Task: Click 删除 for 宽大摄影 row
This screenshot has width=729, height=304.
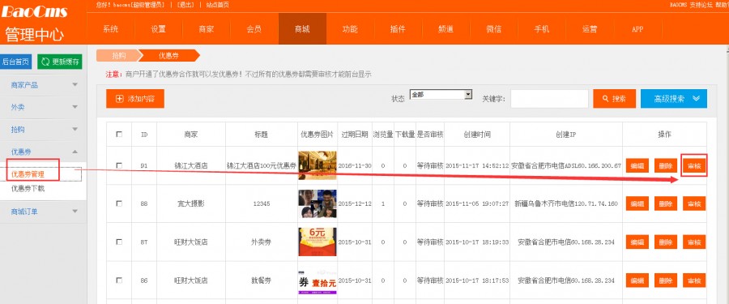Action: [x=666, y=203]
